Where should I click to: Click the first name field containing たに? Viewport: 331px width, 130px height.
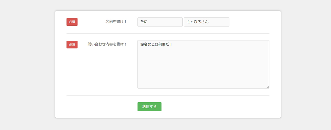[160, 22]
